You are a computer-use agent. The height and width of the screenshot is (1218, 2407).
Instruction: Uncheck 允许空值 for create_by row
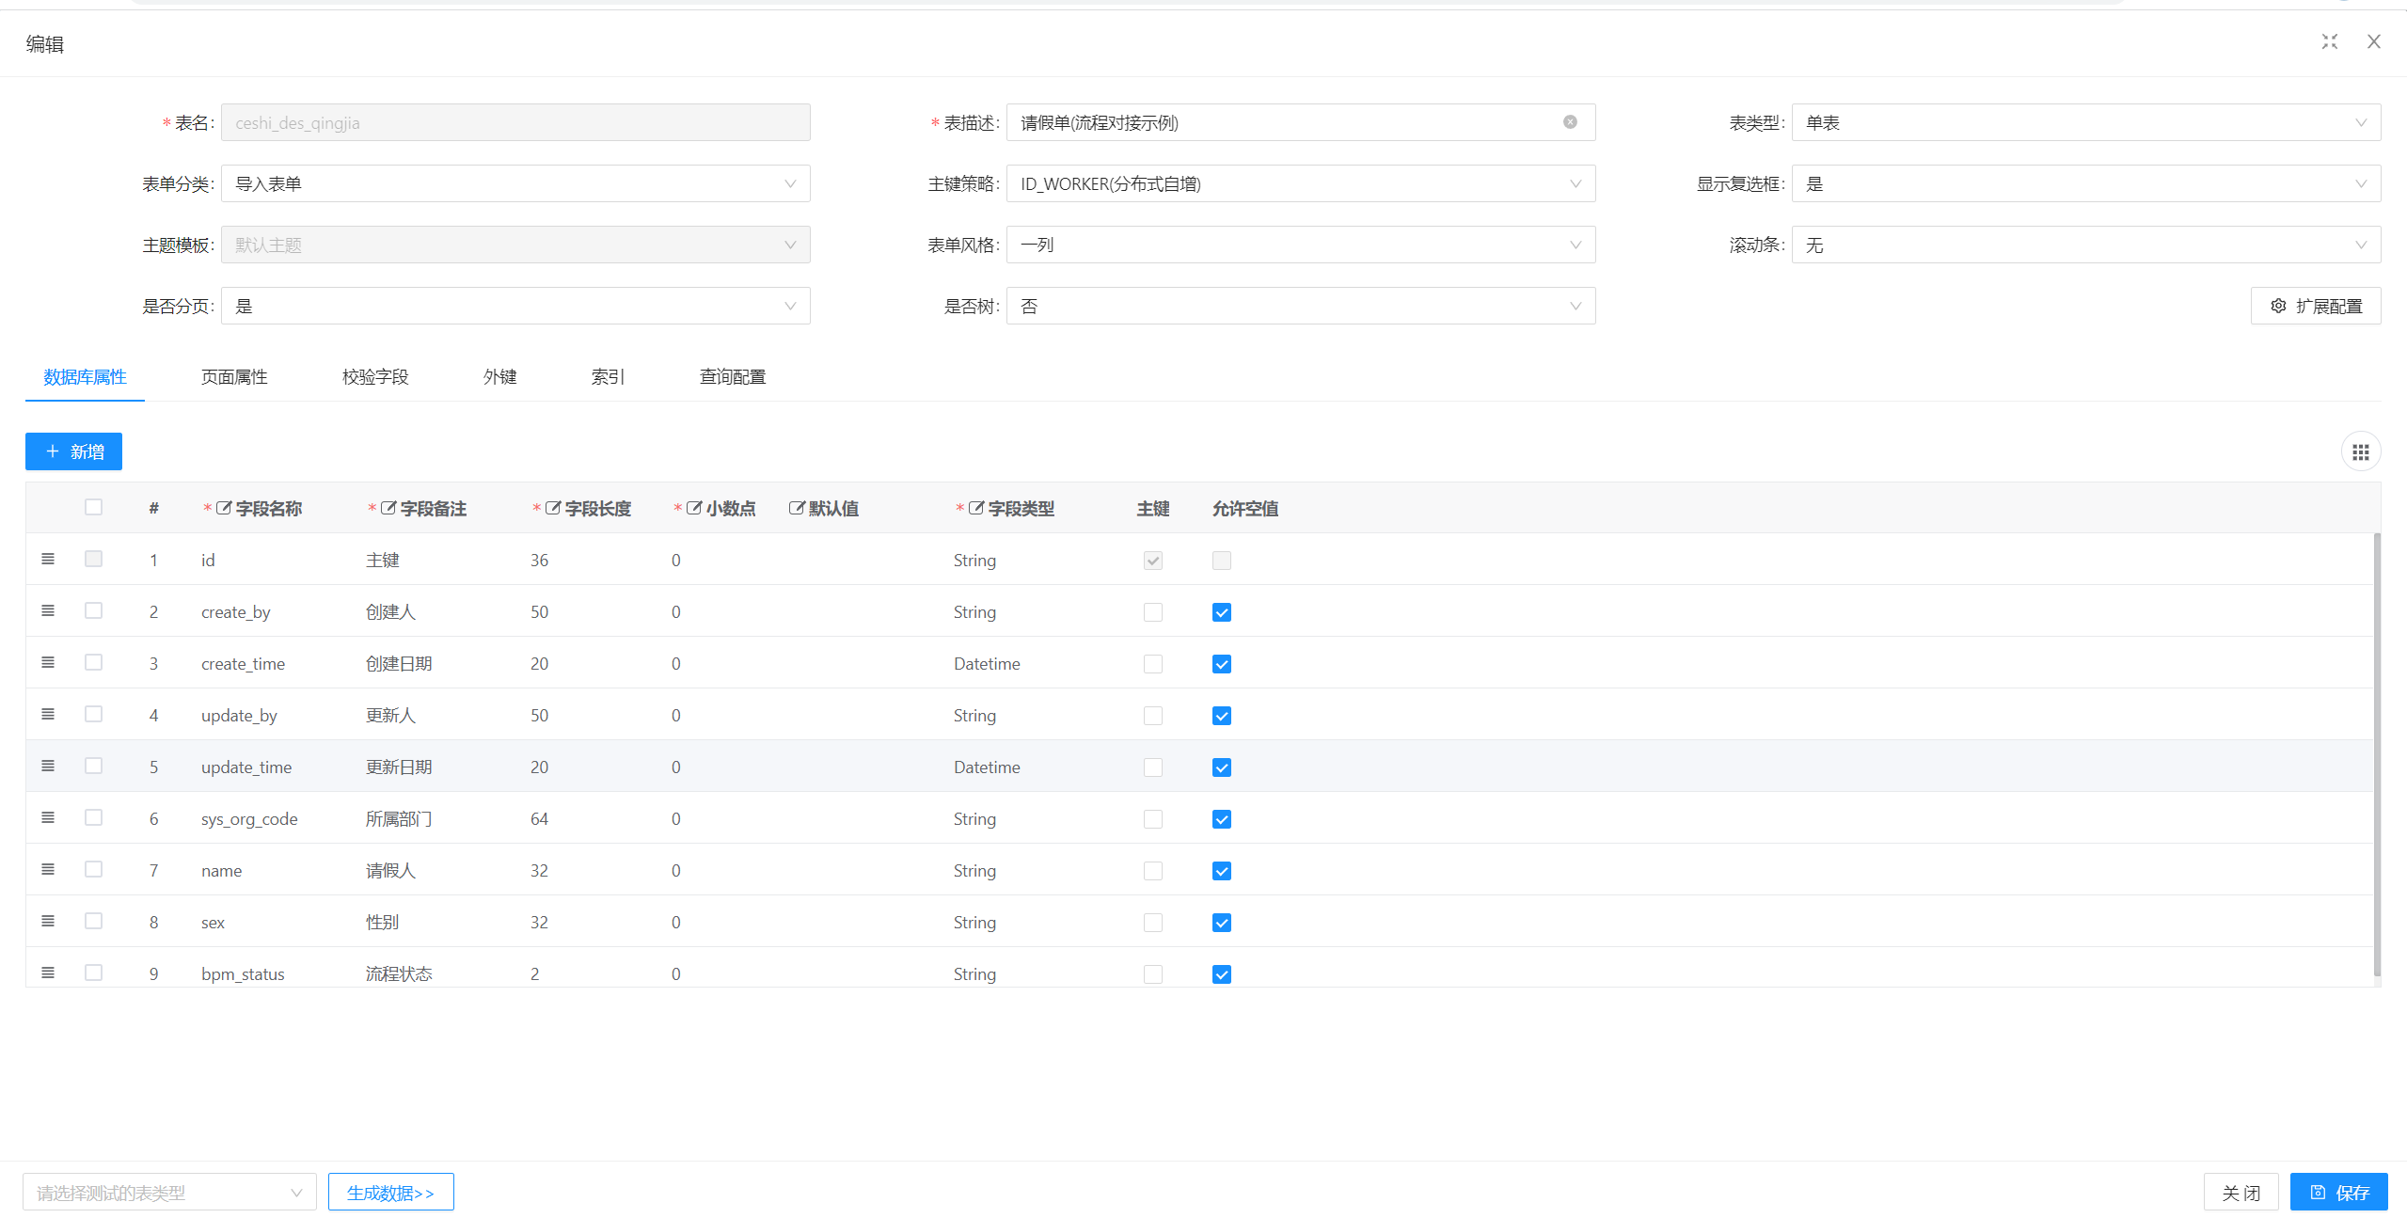click(1221, 612)
